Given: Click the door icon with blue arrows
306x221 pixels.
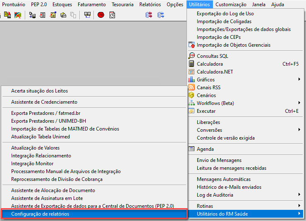Looking at the screenshot, I should point(160,15).
